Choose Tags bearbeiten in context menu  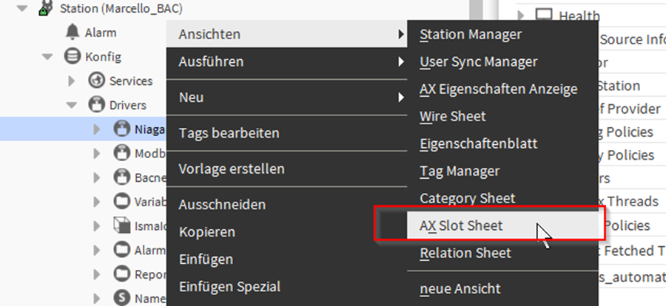click(x=229, y=133)
